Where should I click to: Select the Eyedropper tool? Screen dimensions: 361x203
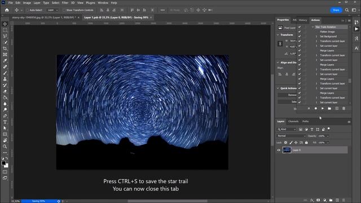(5, 61)
